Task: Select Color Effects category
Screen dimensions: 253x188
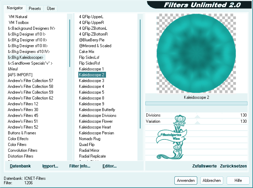Action: [x=18, y=139]
